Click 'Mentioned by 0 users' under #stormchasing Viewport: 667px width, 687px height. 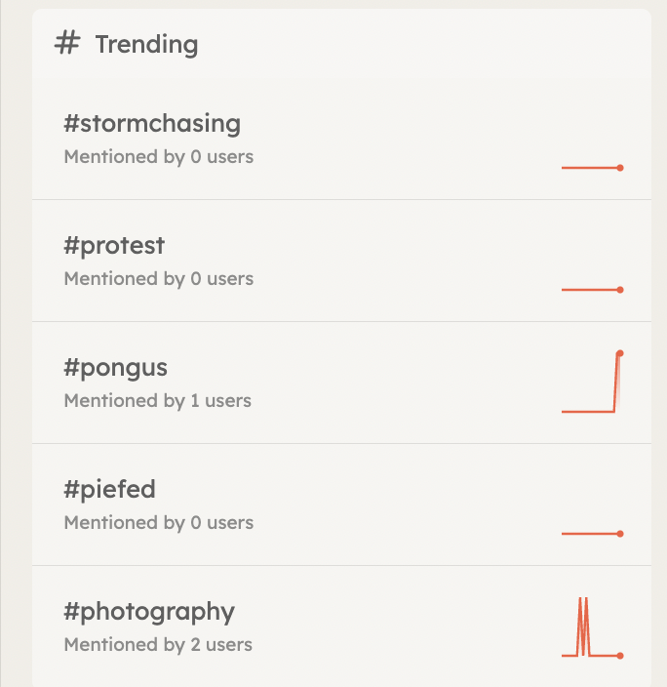(x=159, y=157)
